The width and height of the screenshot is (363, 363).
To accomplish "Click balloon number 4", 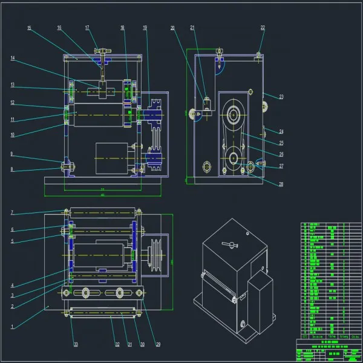I will point(12,286).
